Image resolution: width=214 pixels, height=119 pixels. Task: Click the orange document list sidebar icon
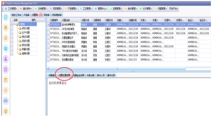[x=6, y=38]
